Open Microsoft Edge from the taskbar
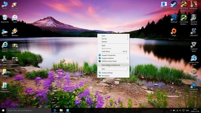Screen dimensions: 201x113 tap(55, 110)
